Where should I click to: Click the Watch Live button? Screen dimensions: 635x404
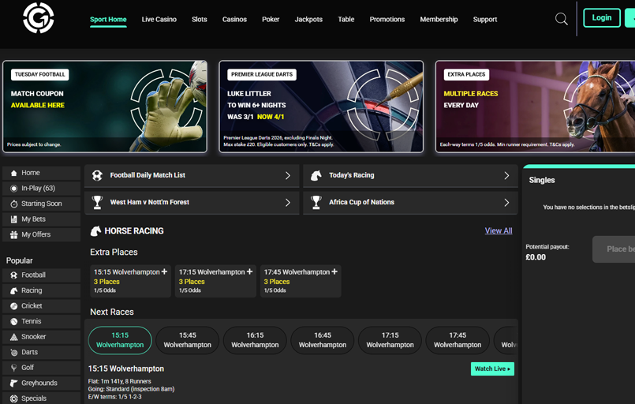(492, 368)
